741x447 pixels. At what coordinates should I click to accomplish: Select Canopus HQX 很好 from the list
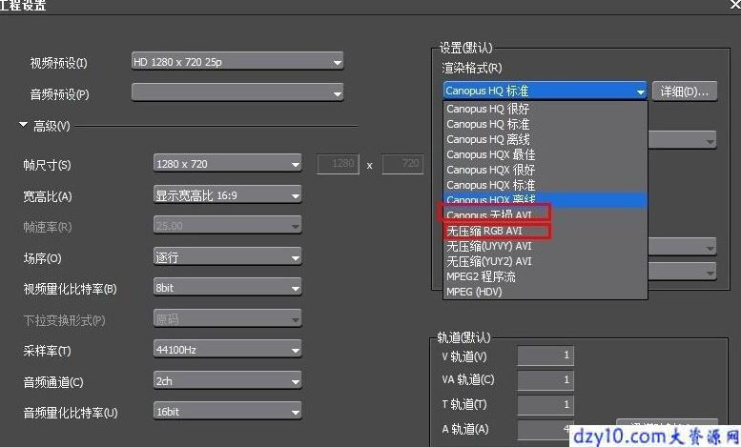[x=545, y=170]
